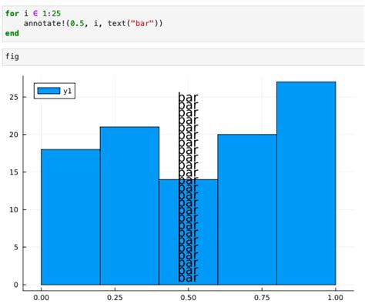Click the tallest histogram bar near 1.00
The image size is (365, 307).
pyautogui.click(x=306, y=183)
